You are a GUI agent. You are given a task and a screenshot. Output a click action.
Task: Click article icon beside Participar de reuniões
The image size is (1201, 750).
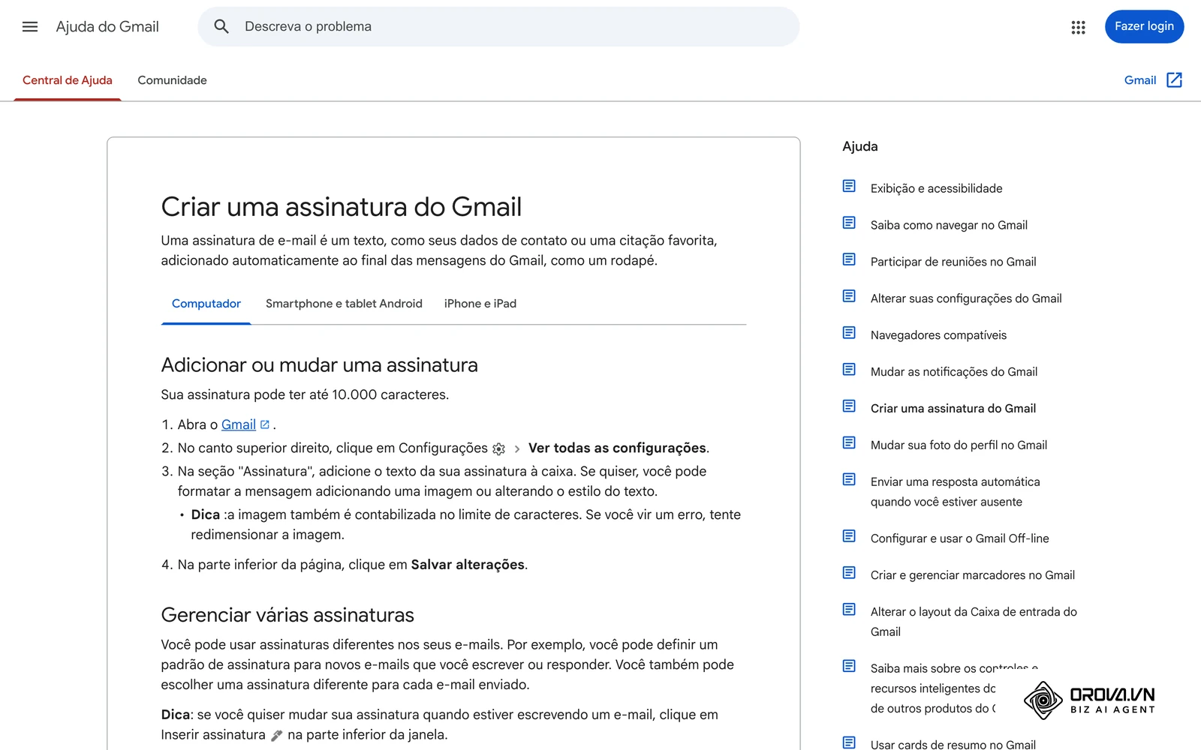pos(849,259)
